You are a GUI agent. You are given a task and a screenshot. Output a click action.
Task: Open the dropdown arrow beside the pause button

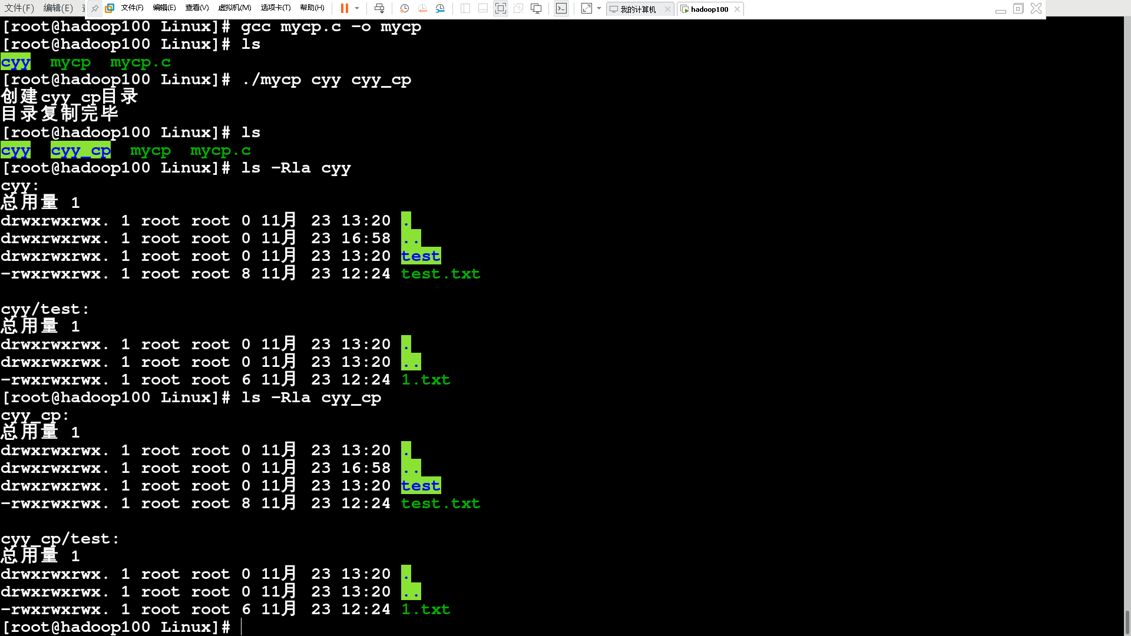[357, 8]
